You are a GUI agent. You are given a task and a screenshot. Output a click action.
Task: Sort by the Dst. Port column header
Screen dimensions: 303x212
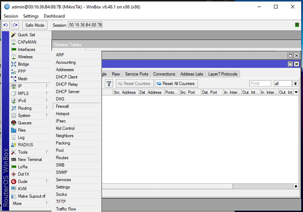[212, 93]
